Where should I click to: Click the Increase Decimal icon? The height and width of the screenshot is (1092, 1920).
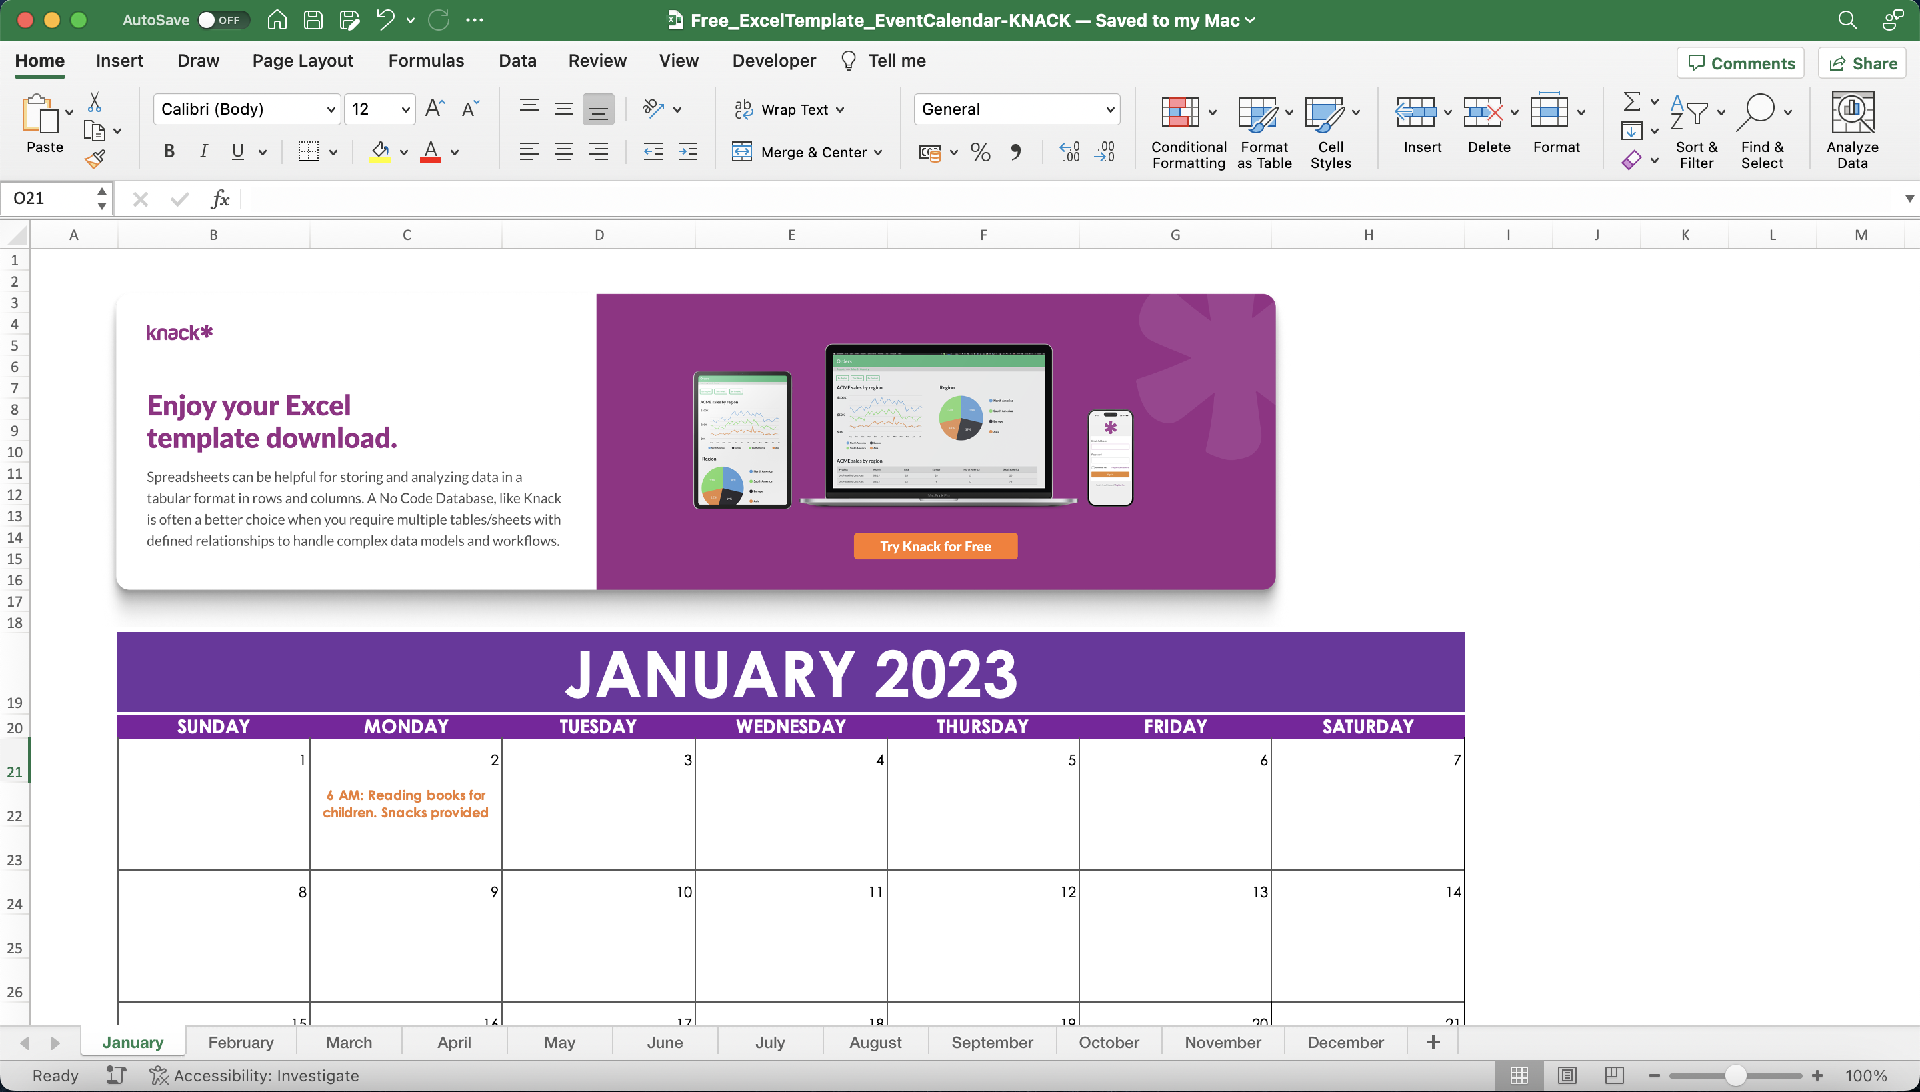tap(1069, 152)
